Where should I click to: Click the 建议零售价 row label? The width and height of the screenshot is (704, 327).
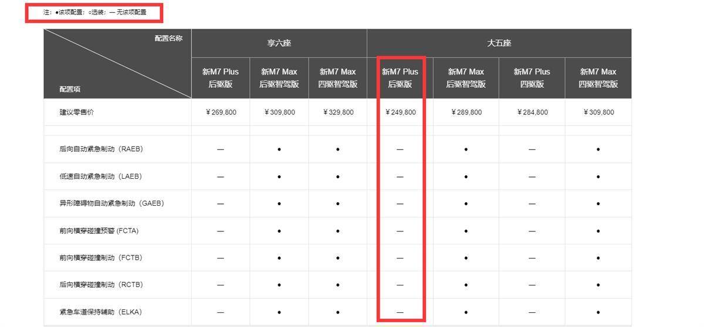pos(76,112)
